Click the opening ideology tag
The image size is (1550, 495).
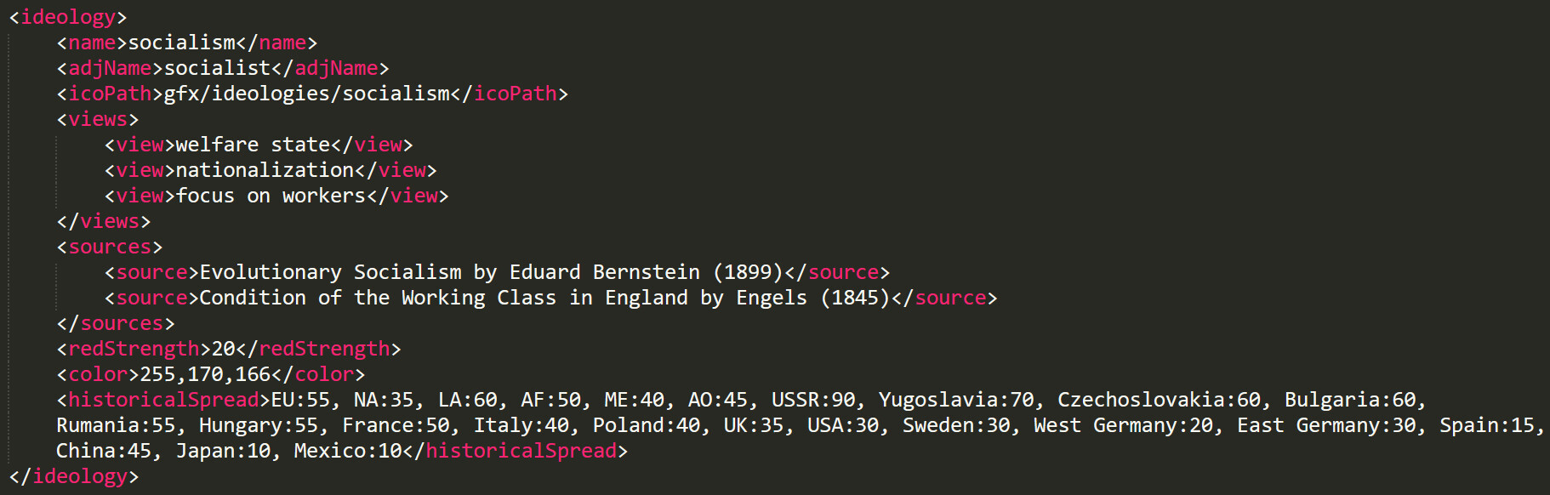click(x=67, y=17)
